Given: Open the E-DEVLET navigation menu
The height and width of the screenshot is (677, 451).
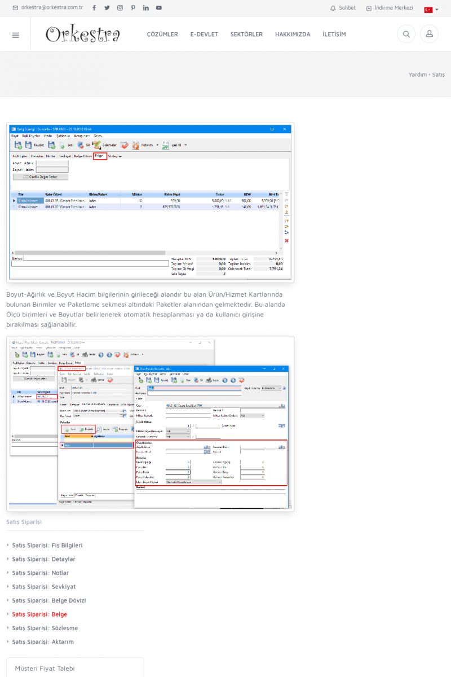Looking at the screenshot, I should click(x=204, y=34).
